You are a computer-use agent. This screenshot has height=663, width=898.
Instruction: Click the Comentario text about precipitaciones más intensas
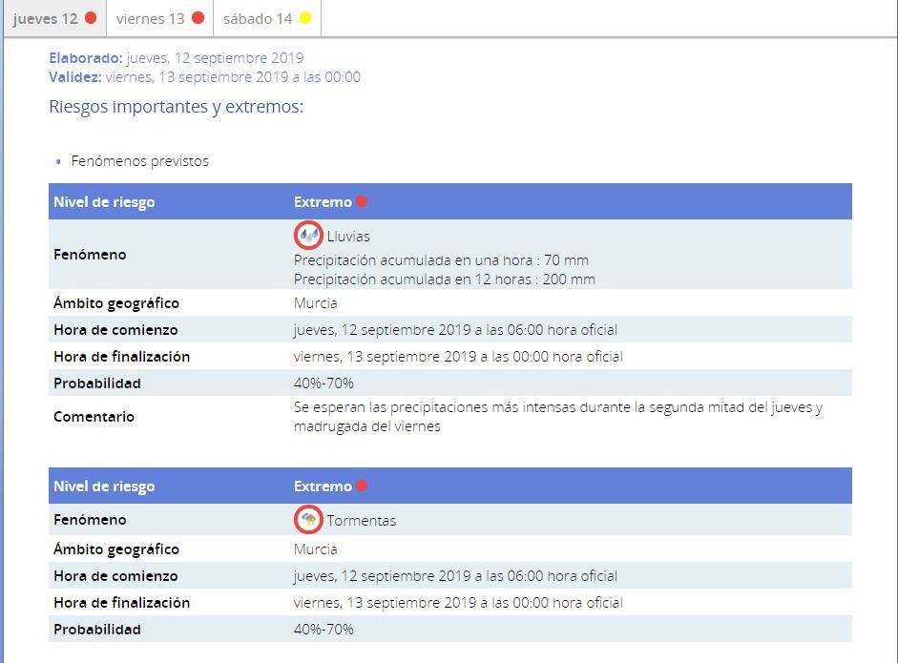pos(557,417)
